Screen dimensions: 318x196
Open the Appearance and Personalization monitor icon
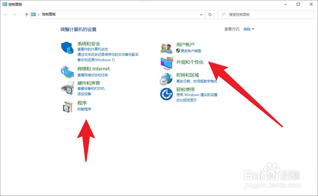click(x=167, y=63)
